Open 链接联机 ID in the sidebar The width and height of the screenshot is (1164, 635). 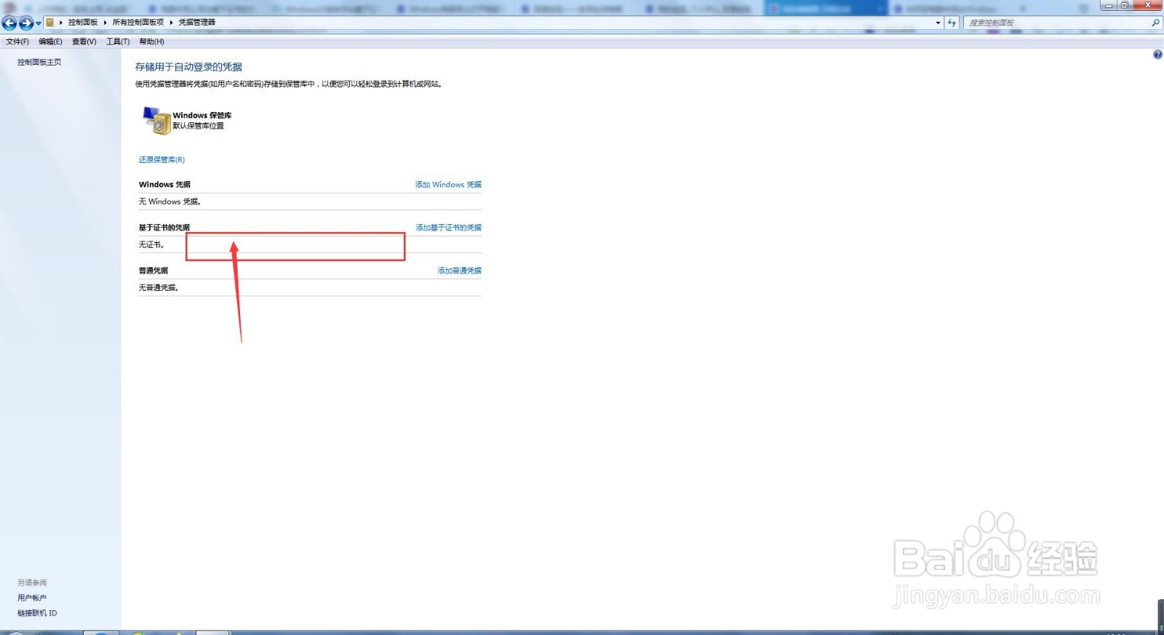coord(37,612)
